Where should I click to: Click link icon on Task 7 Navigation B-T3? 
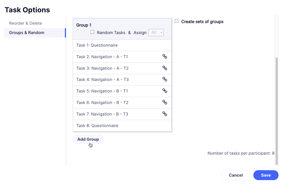pos(165,114)
